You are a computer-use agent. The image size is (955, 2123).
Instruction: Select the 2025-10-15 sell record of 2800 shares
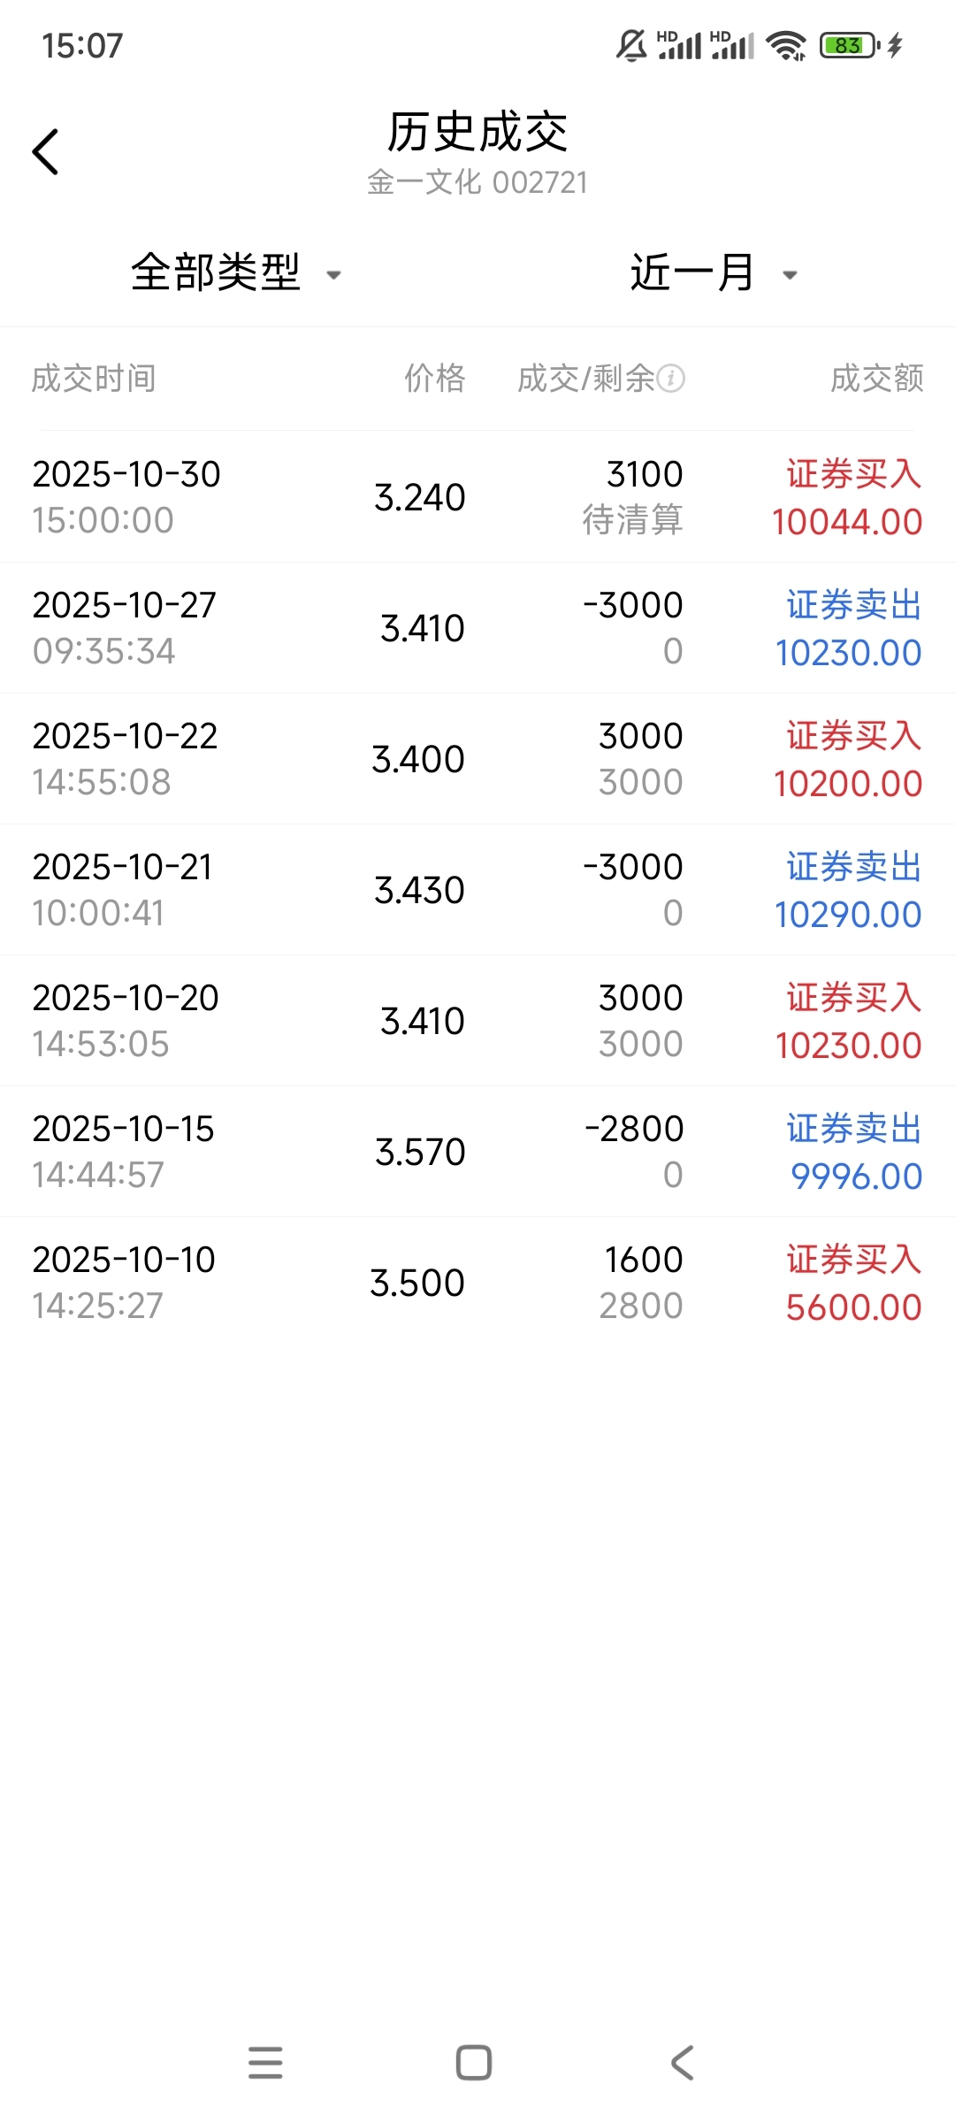coord(477,1152)
